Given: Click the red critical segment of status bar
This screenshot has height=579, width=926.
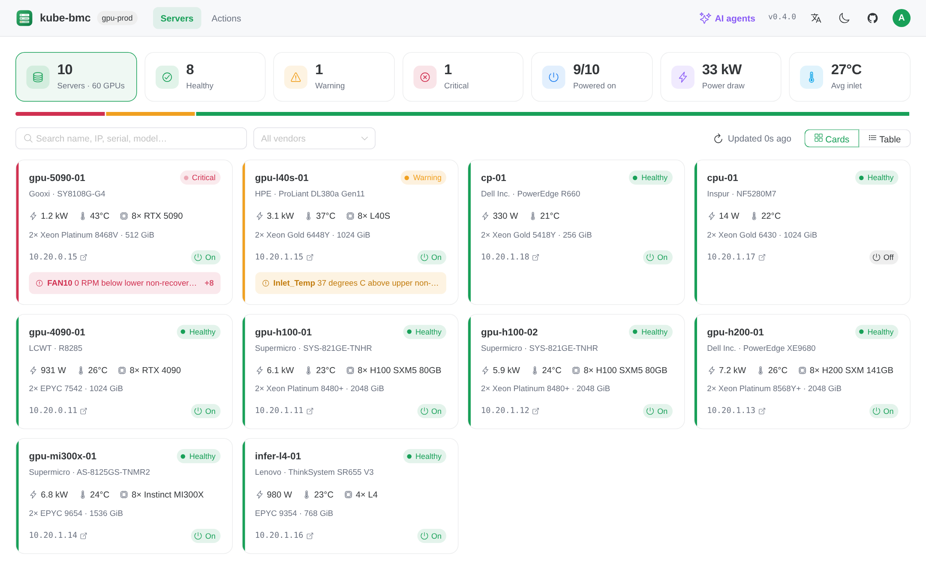Looking at the screenshot, I should [60, 114].
